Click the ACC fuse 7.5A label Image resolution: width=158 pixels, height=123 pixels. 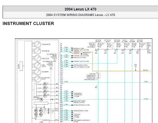click(110, 45)
